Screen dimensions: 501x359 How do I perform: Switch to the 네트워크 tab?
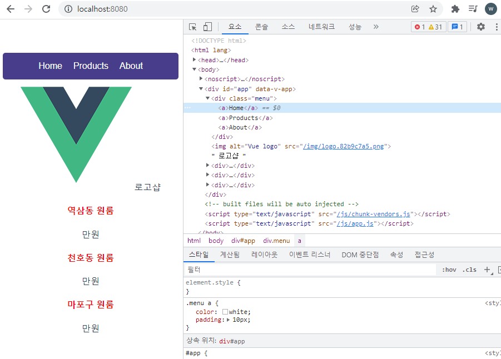point(321,27)
